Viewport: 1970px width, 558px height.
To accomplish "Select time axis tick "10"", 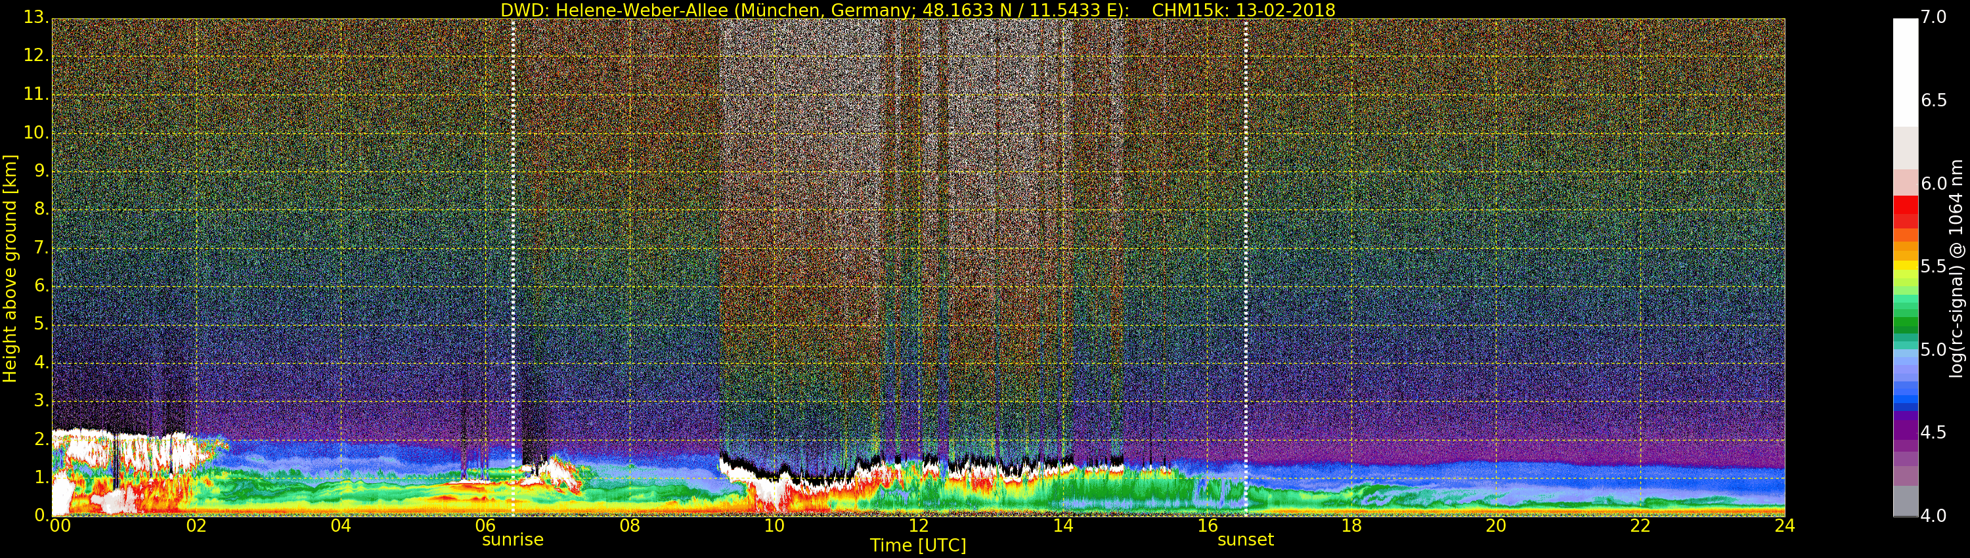I will [775, 526].
